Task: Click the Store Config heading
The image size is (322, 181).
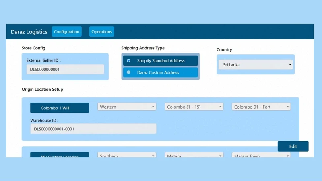Action: click(33, 48)
